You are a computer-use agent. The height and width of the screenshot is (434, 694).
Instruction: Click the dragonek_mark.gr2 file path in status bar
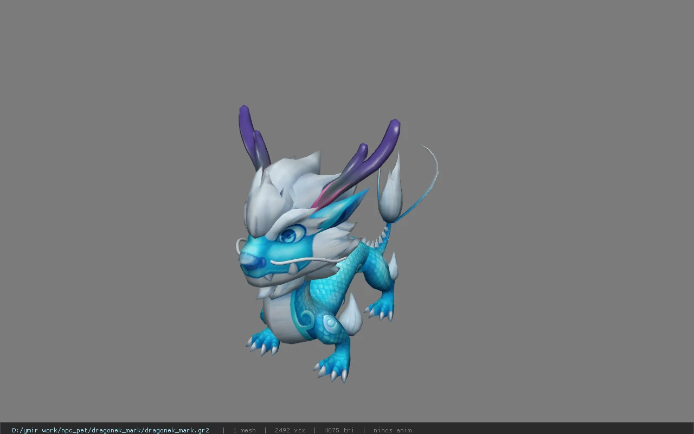coord(111,430)
